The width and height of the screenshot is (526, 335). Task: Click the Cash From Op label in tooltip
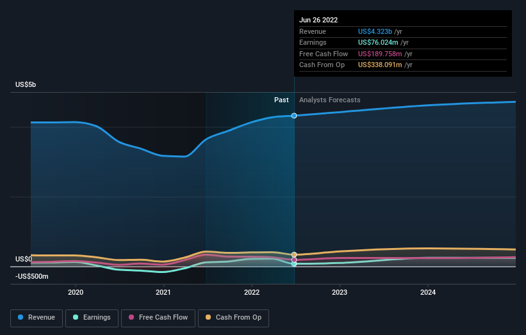coord(322,65)
